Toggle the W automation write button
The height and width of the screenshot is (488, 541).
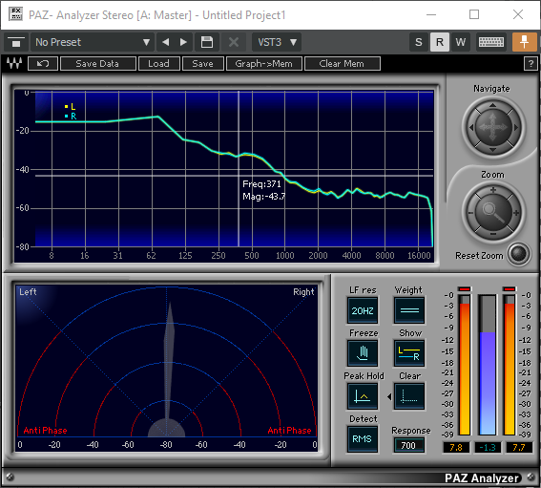tap(461, 42)
